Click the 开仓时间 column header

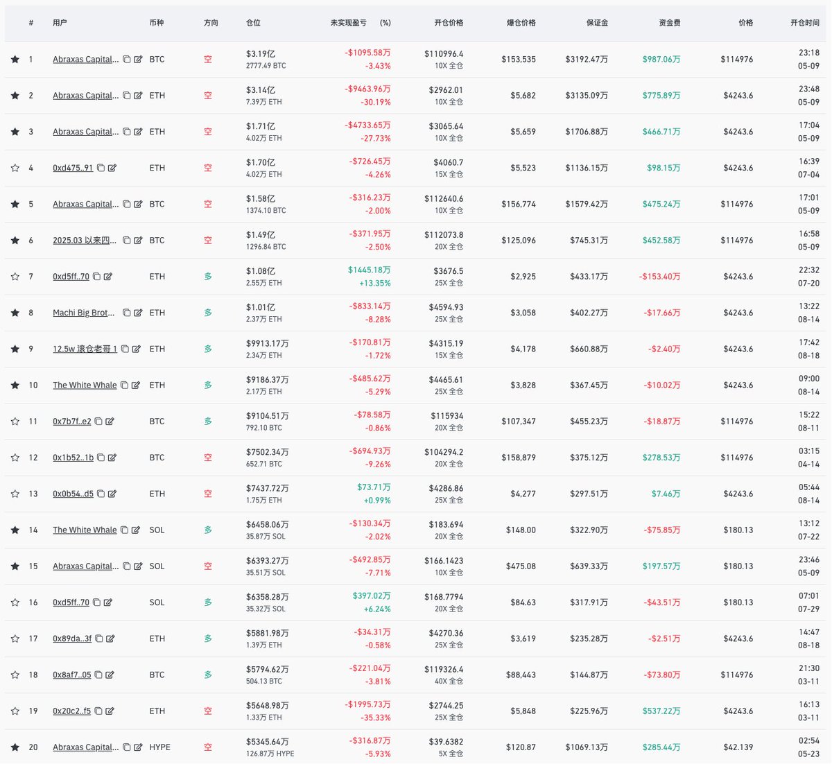[x=805, y=23]
